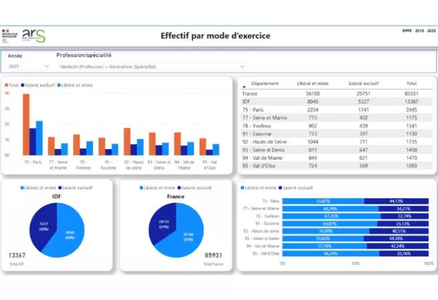Click Libéral et mixte legend marker in bar chart
The image size is (438, 300).
click(x=59, y=86)
